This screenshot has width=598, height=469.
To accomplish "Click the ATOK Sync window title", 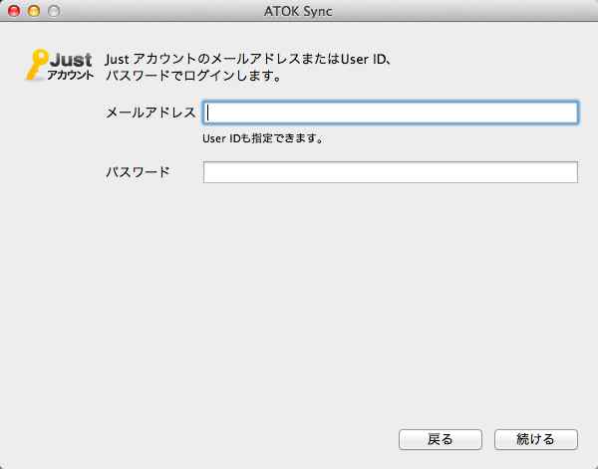I will tap(298, 11).
